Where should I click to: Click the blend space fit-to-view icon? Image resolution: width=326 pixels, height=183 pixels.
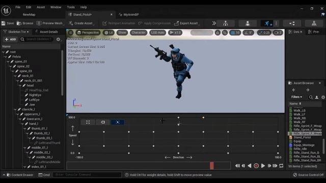click(x=88, y=122)
